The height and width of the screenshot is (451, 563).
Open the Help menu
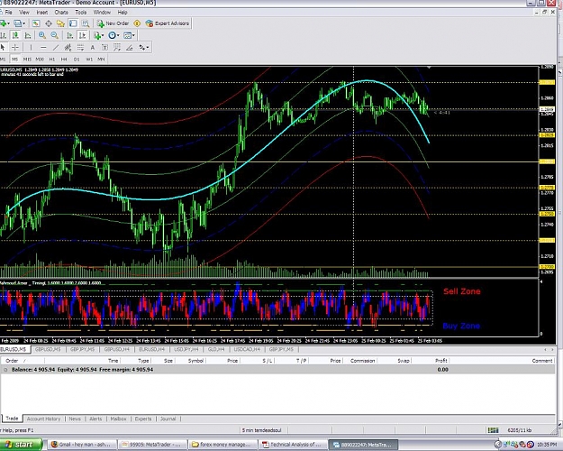[123, 13]
